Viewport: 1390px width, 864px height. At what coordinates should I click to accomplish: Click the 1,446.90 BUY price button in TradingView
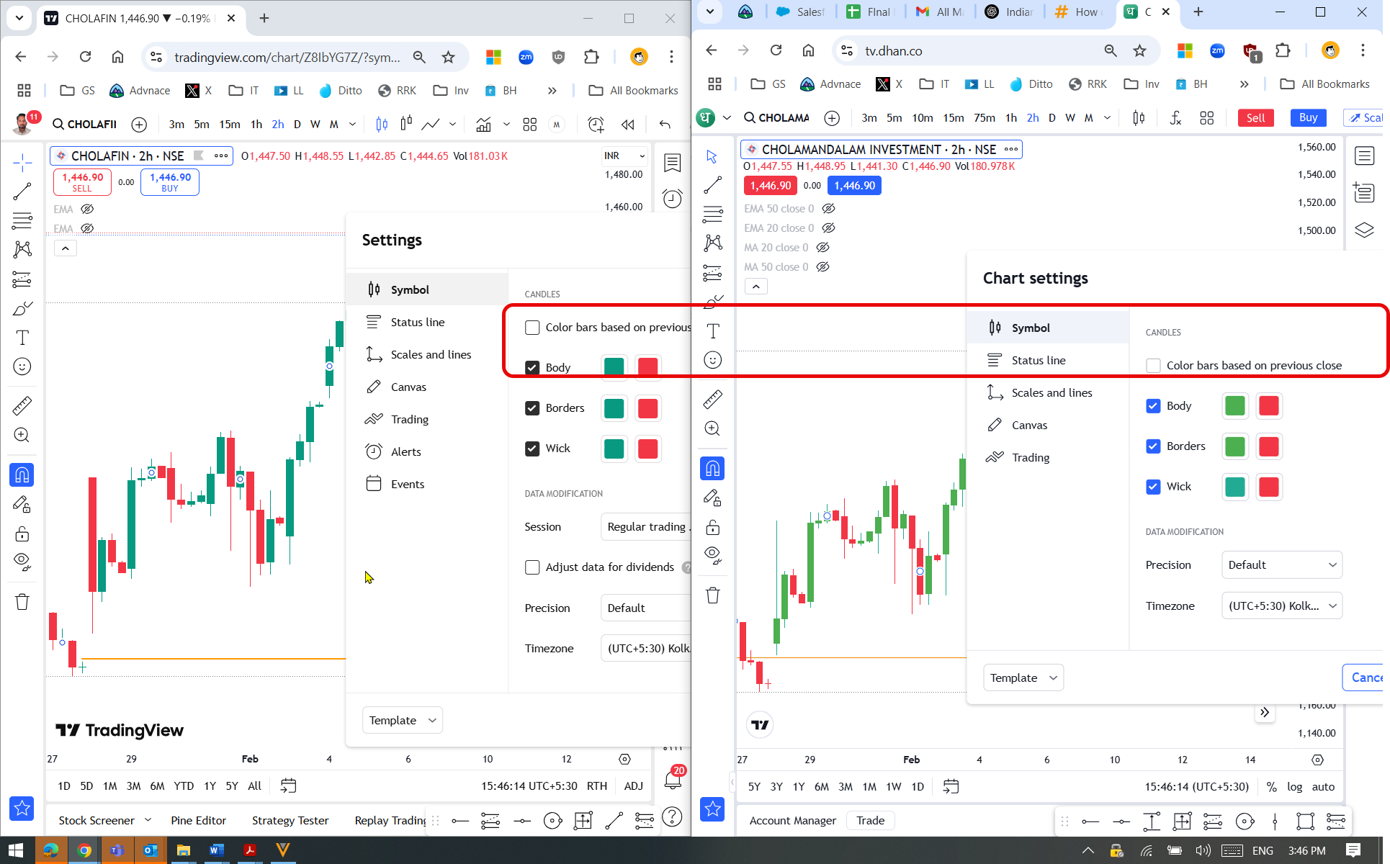coord(170,181)
